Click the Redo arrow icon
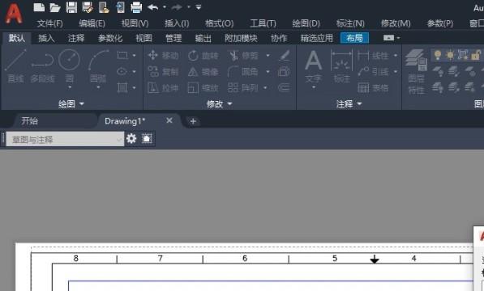 click(x=178, y=7)
